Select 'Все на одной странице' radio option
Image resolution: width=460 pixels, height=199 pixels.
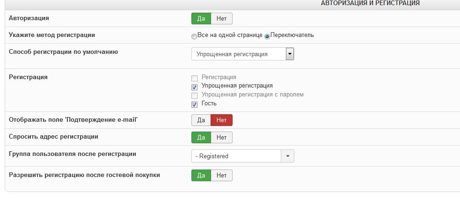(194, 37)
